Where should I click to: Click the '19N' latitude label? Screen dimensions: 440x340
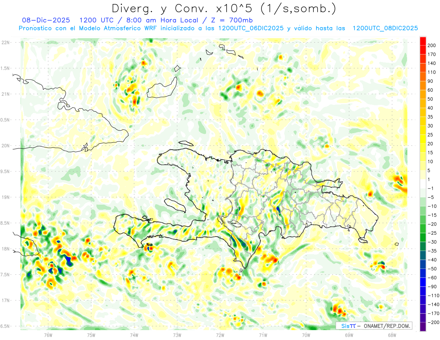coord(5,197)
